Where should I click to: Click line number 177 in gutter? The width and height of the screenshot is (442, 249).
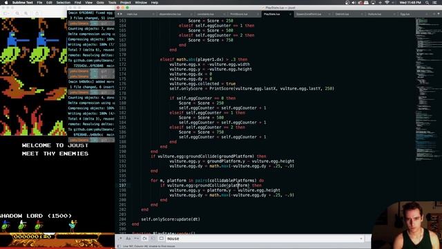(x=122, y=89)
